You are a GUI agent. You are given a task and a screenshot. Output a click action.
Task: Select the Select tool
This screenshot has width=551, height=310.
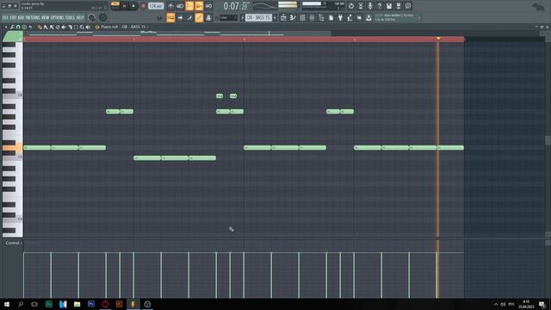(76, 27)
